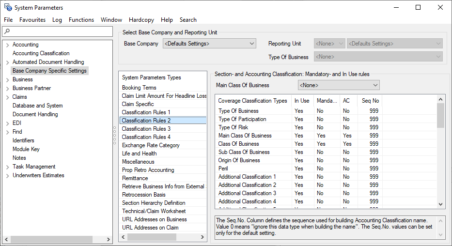This screenshot has height=246, width=452.
Task: Open the Favourites menu
Action: click(x=32, y=20)
